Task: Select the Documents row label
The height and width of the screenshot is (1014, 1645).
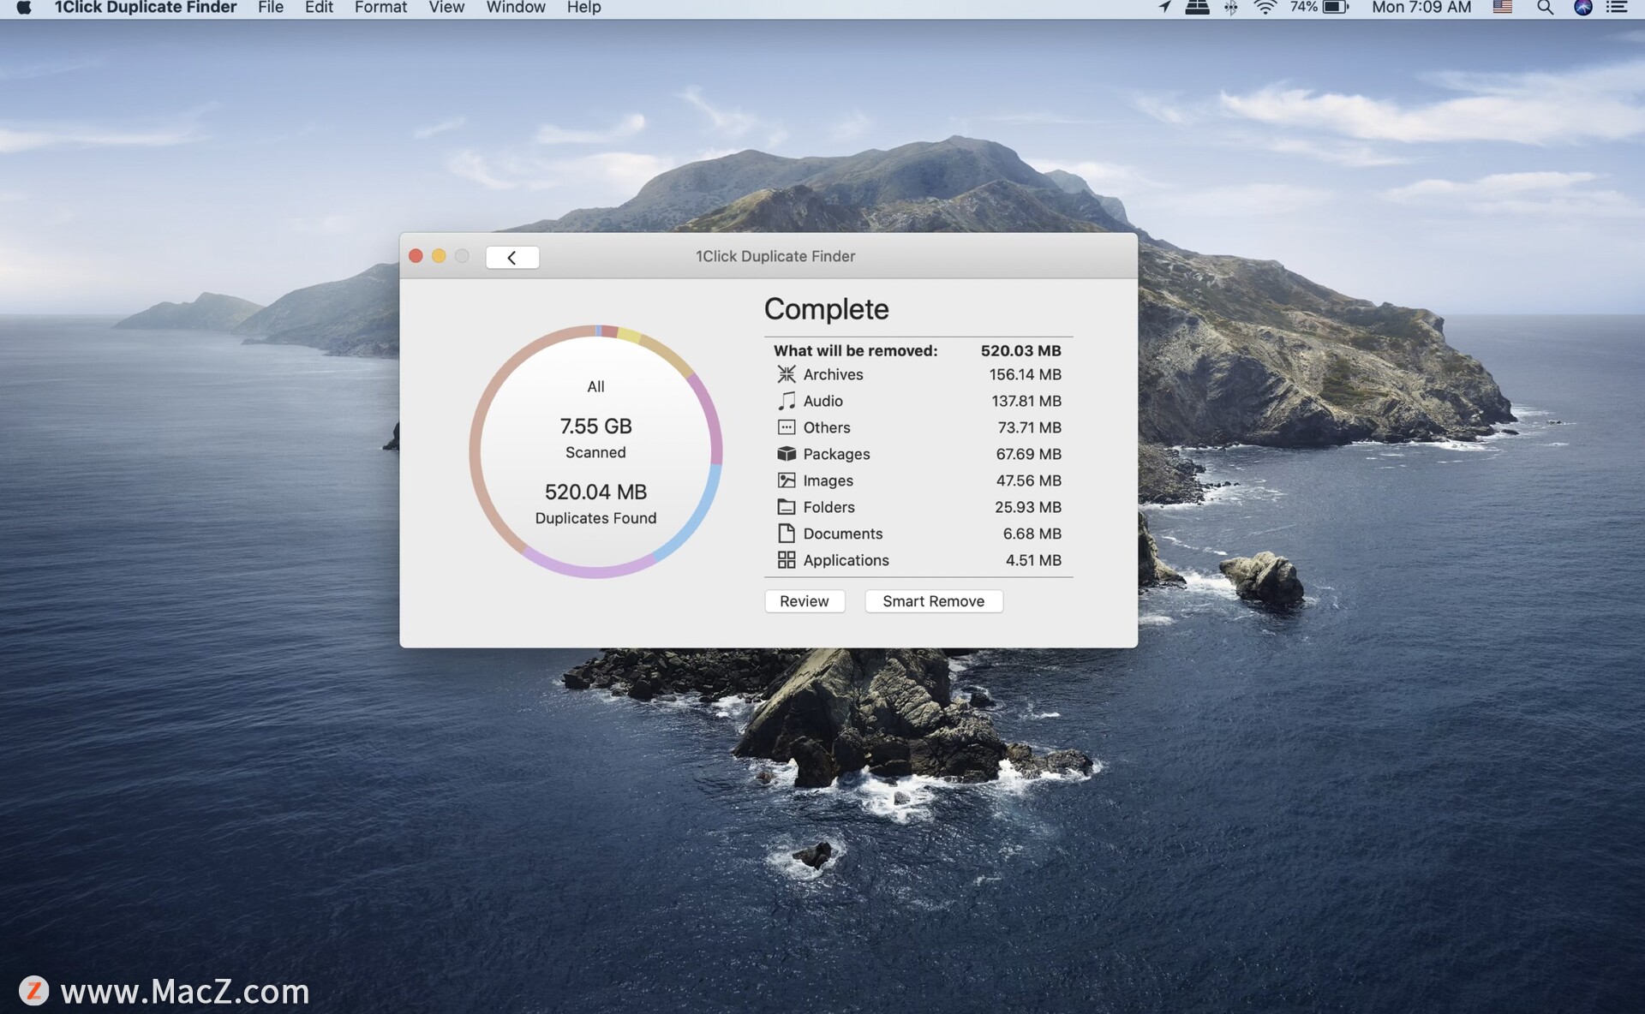Action: [x=842, y=534]
